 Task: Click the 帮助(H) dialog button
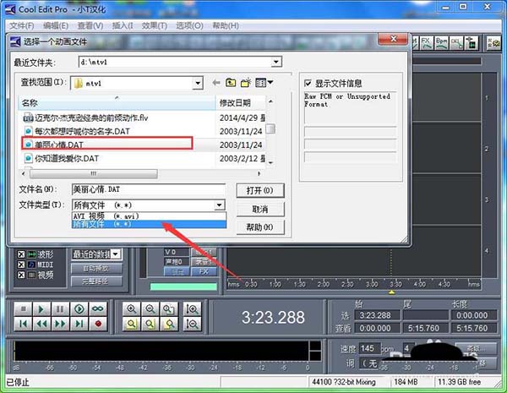tap(260, 227)
